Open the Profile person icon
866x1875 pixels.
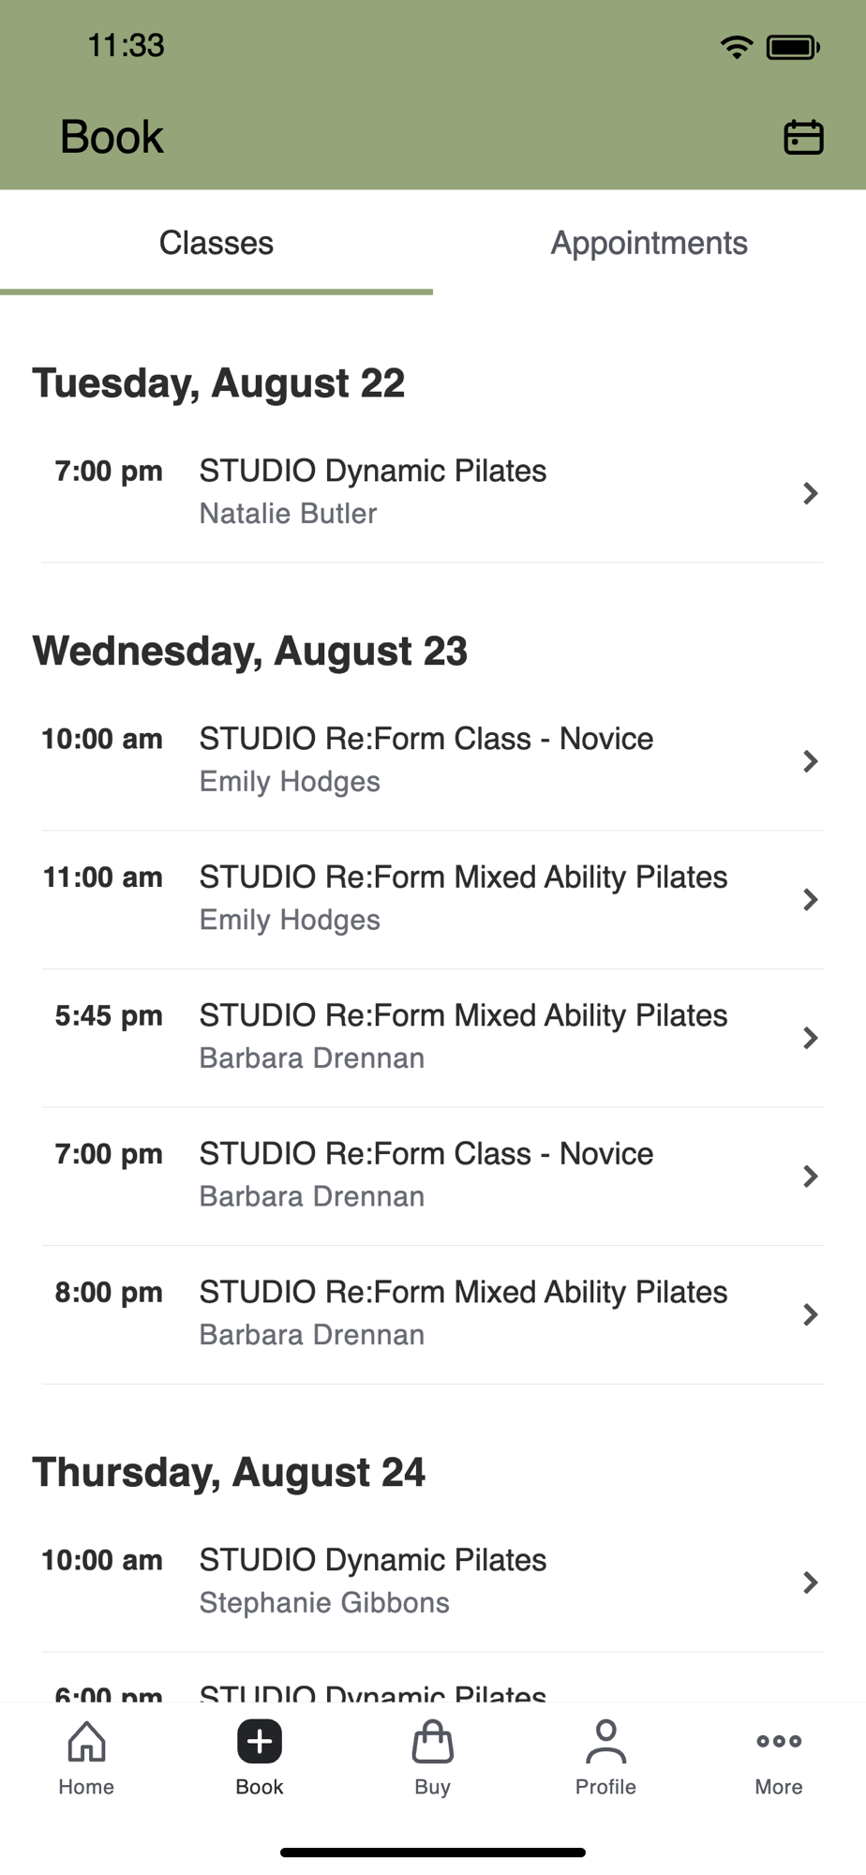(x=605, y=1742)
